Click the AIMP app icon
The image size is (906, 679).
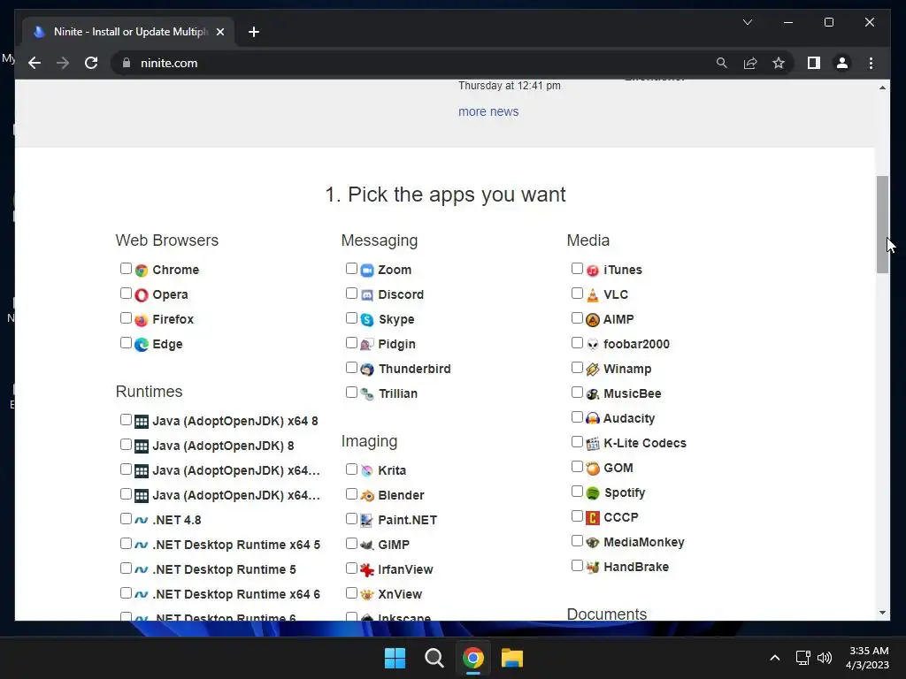pyautogui.click(x=593, y=320)
